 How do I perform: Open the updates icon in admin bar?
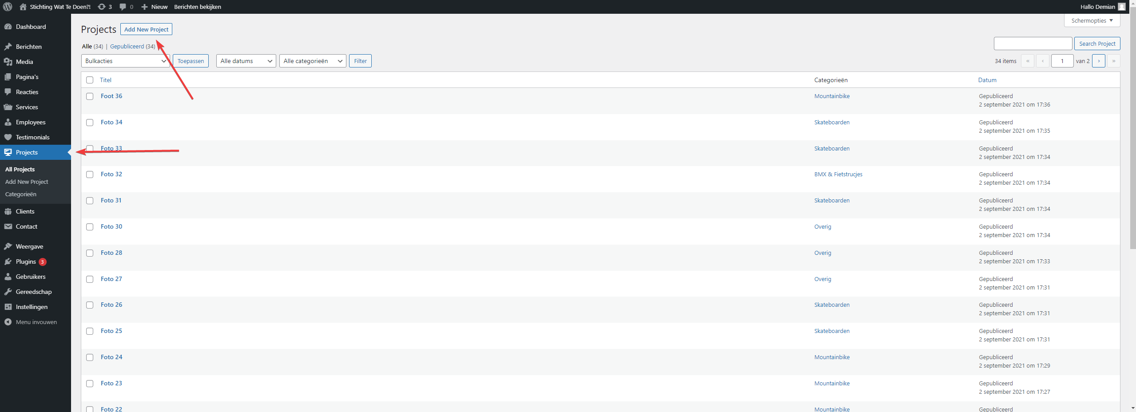pos(102,7)
